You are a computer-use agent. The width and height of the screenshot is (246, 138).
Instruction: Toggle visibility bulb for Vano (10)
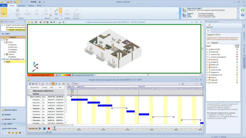point(237,82)
